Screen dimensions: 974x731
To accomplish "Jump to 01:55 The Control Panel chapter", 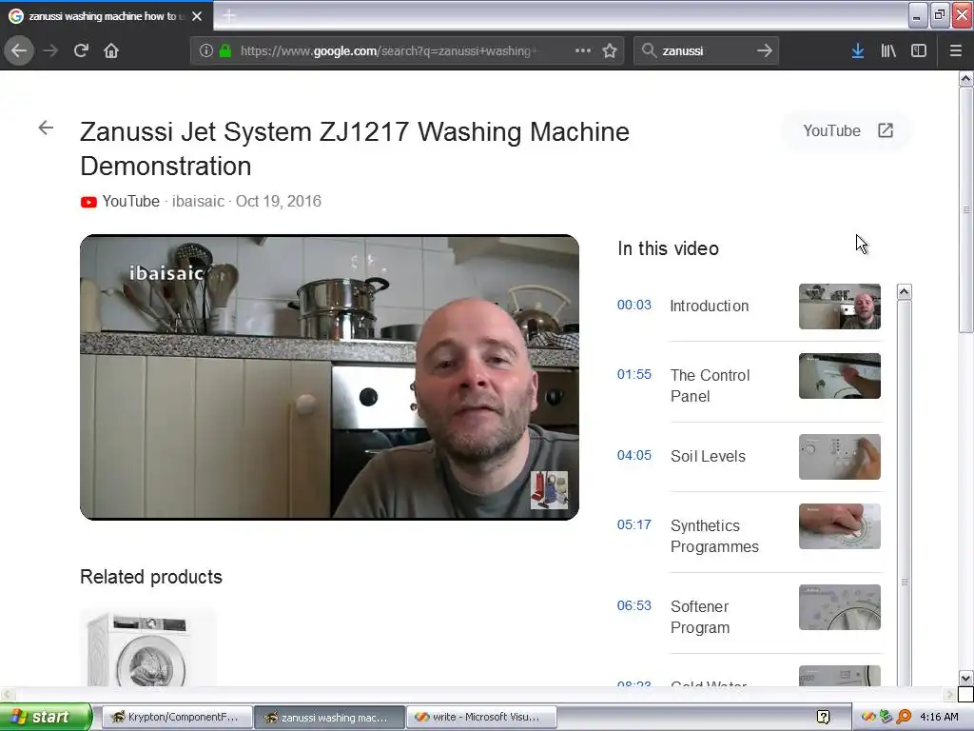I will click(x=634, y=374).
